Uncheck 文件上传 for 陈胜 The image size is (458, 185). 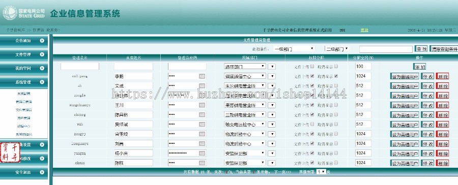(x=312, y=163)
